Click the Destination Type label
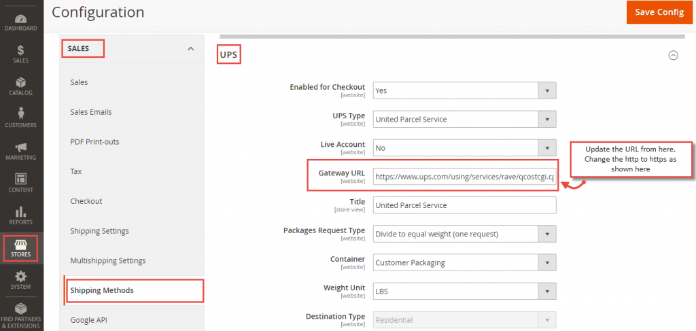The width and height of the screenshot is (696, 331). point(335,317)
